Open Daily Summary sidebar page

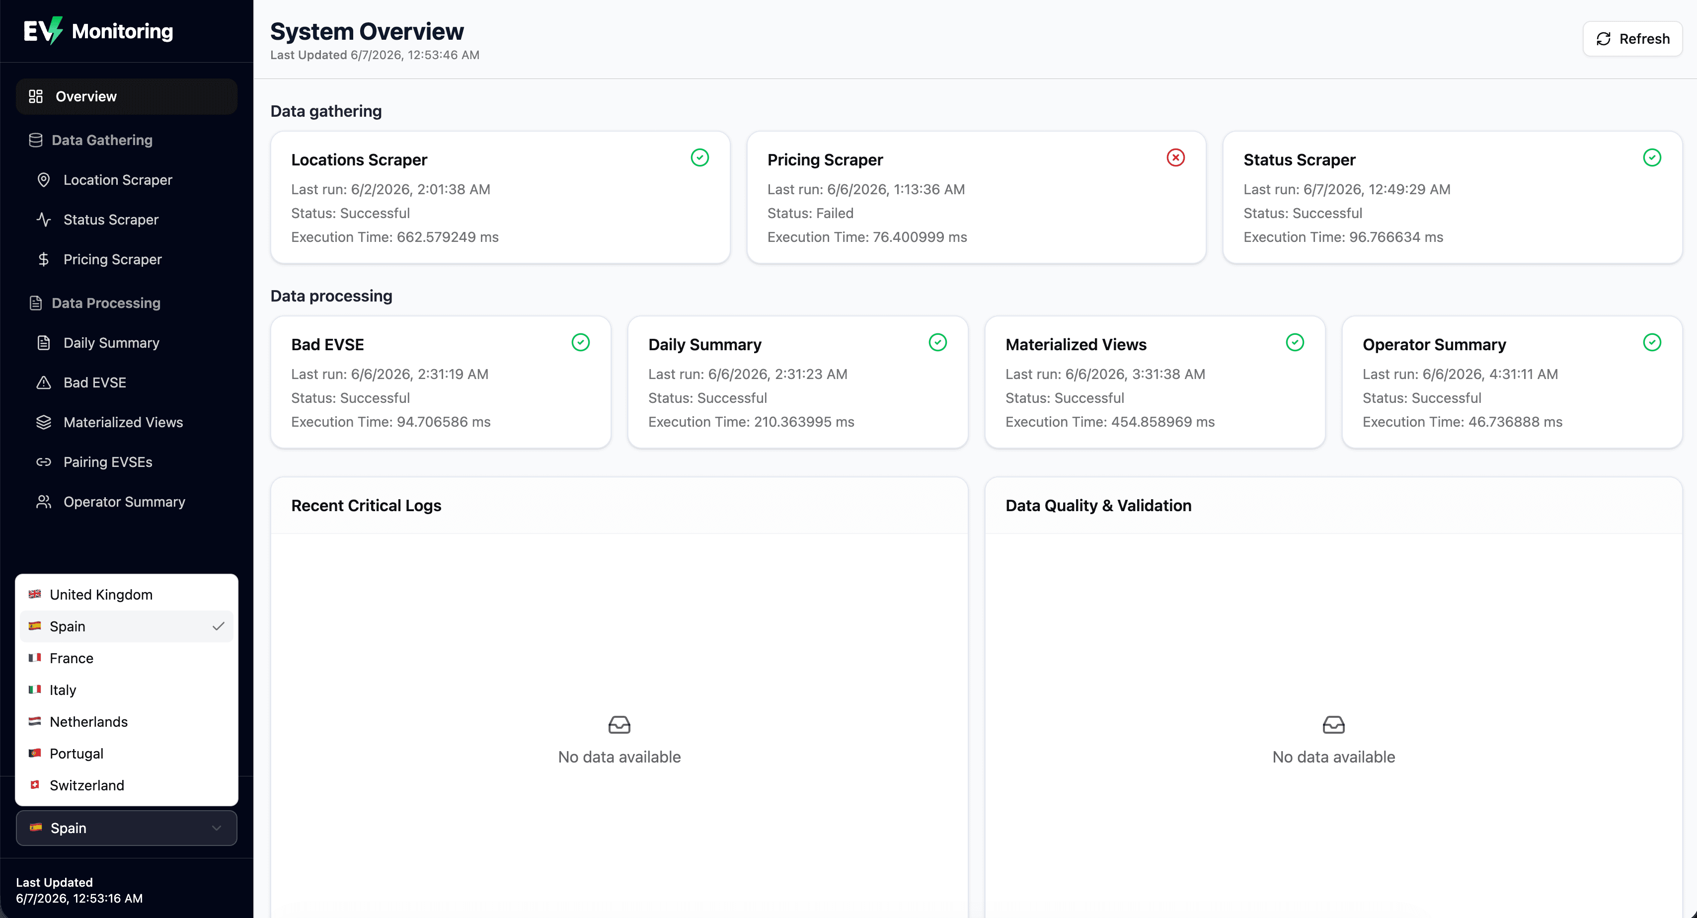pyautogui.click(x=127, y=343)
